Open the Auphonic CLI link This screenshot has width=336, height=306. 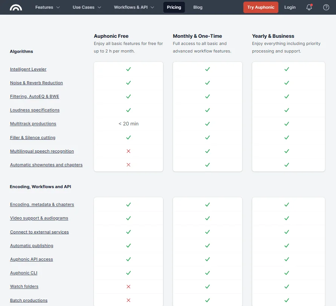point(24,273)
